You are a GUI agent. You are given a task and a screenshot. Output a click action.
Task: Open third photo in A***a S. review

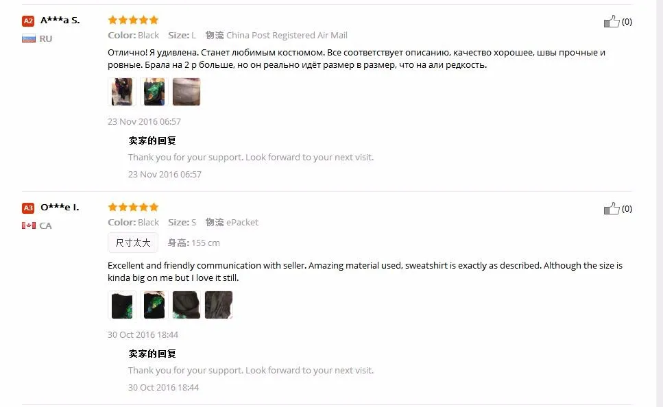(186, 92)
